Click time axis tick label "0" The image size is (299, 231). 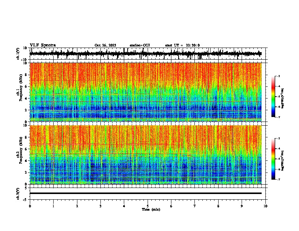click(x=30, y=206)
